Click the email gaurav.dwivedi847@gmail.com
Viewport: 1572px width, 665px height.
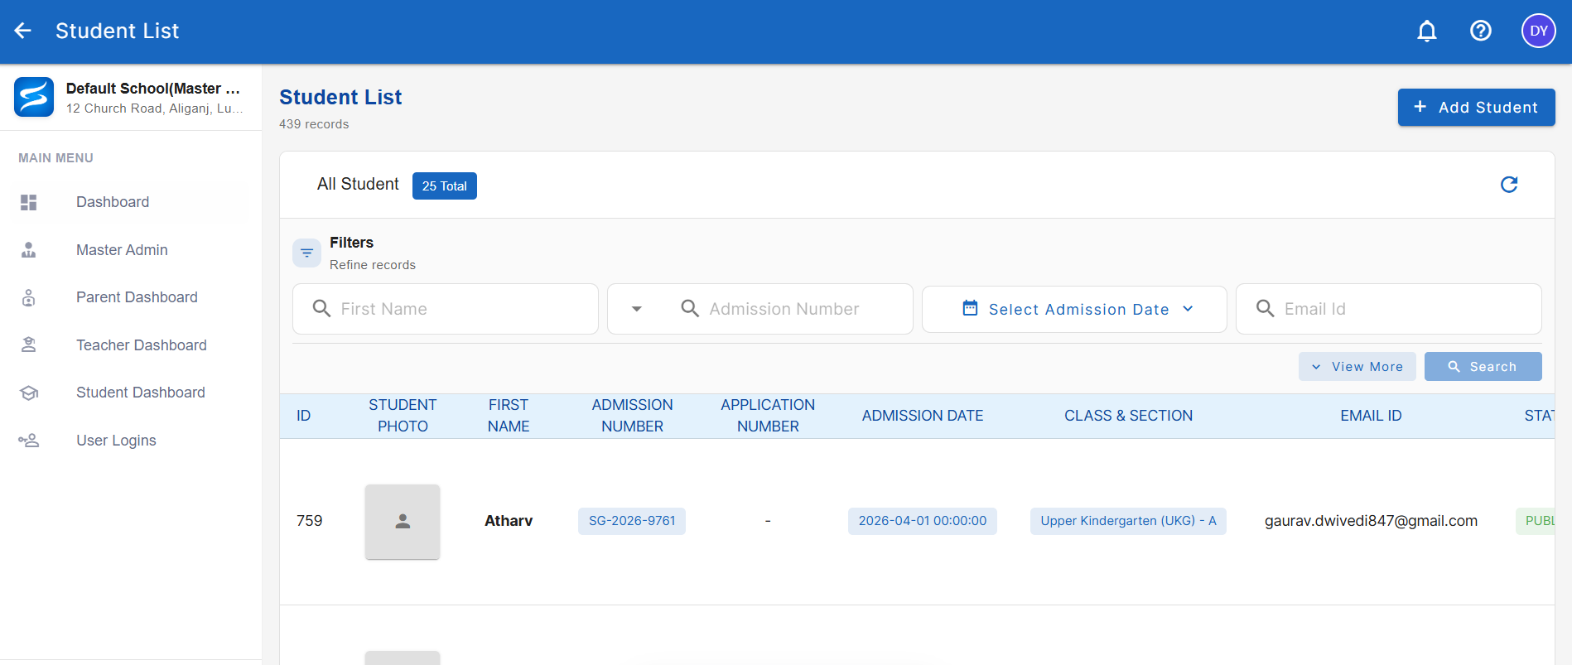(x=1371, y=521)
